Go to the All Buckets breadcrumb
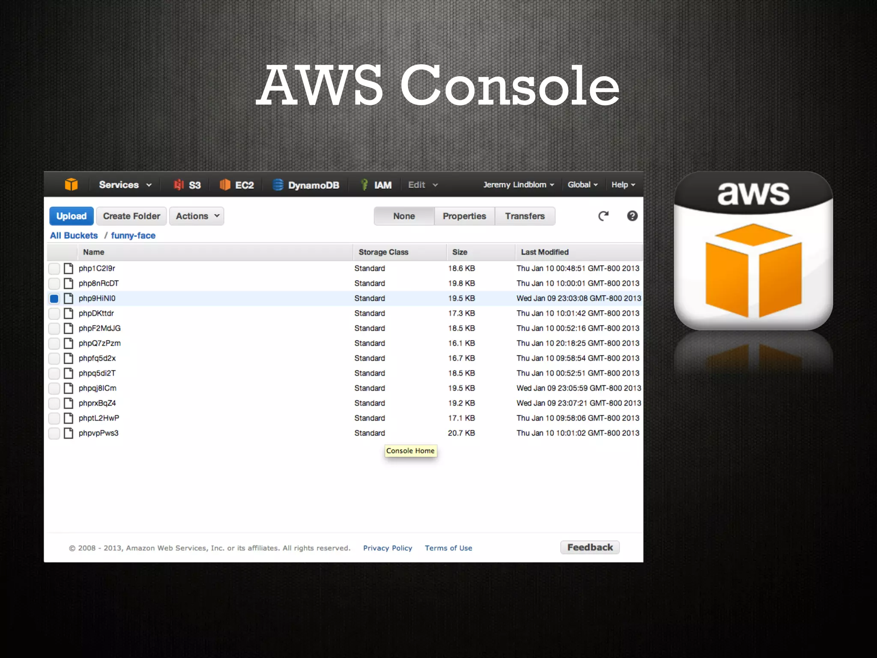The height and width of the screenshot is (658, 877). (74, 236)
